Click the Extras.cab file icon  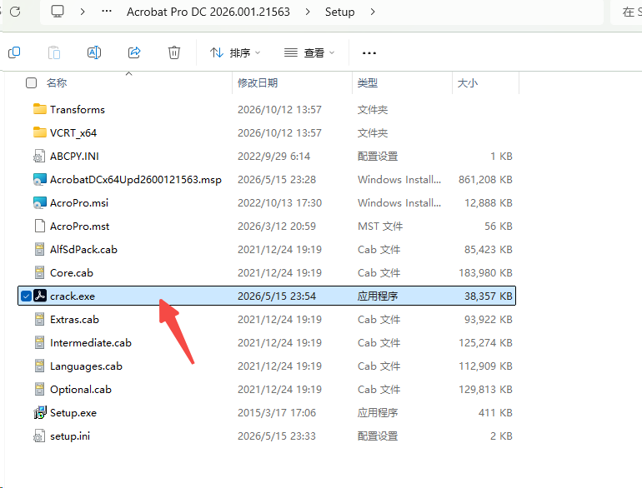(x=39, y=319)
